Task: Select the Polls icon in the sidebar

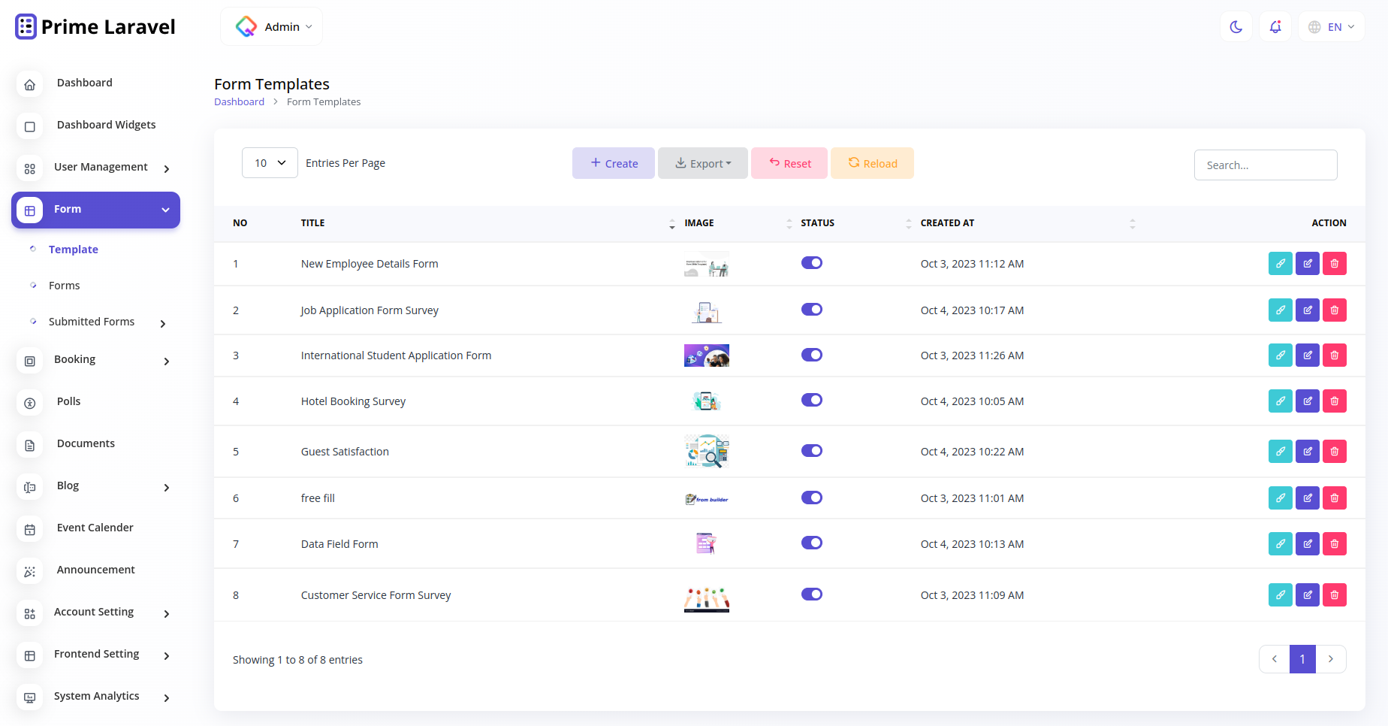Action: [29, 403]
